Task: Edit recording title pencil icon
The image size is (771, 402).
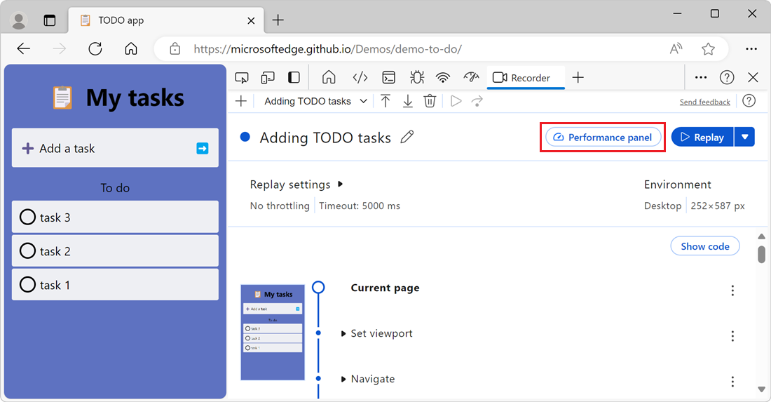Action: pyautogui.click(x=407, y=138)
